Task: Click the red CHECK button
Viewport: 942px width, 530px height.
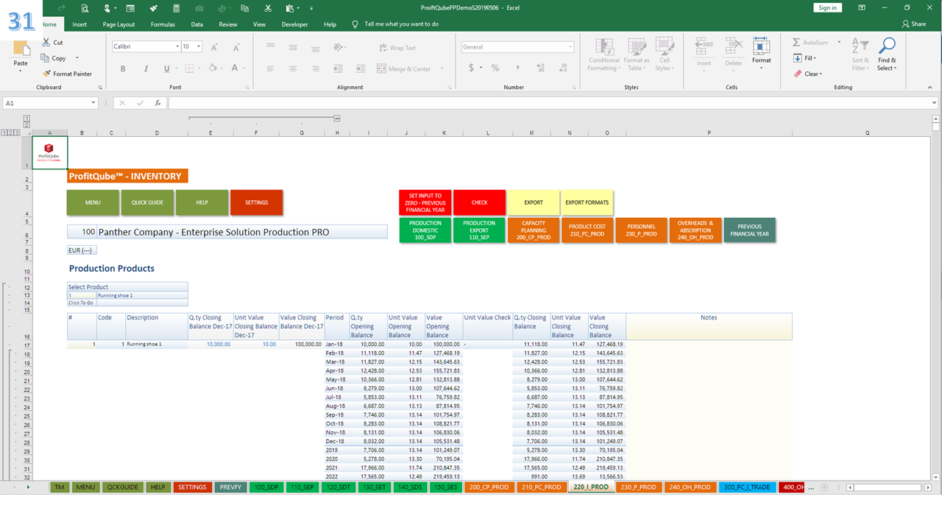Action: click(x=479, y=202)
